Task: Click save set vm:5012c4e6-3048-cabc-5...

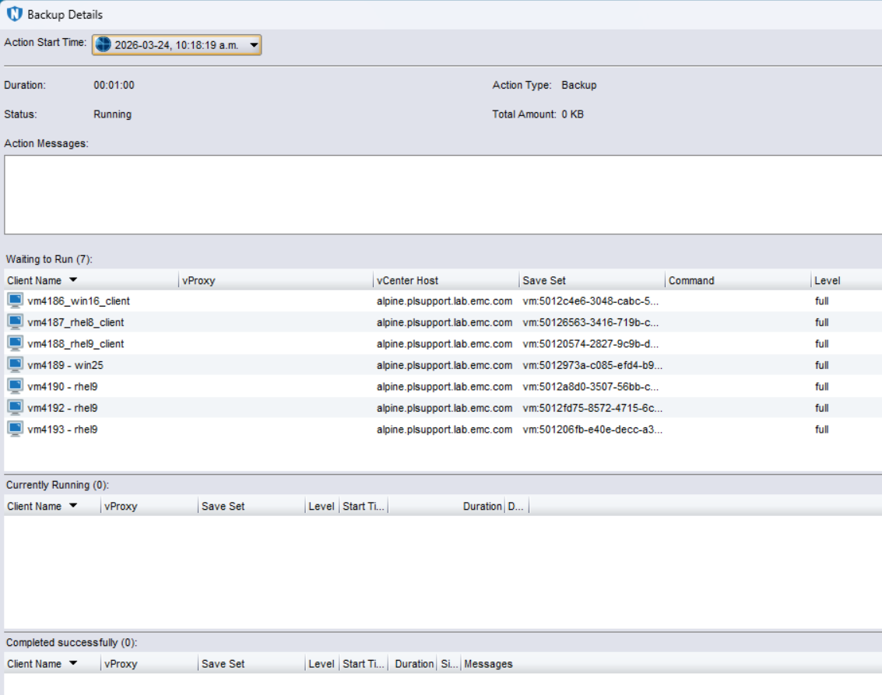Action: [590, 301]
